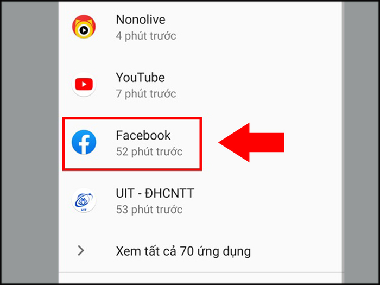Click the divider line below Xem tất cả
The image size is (380, 285).
[200, 273]
